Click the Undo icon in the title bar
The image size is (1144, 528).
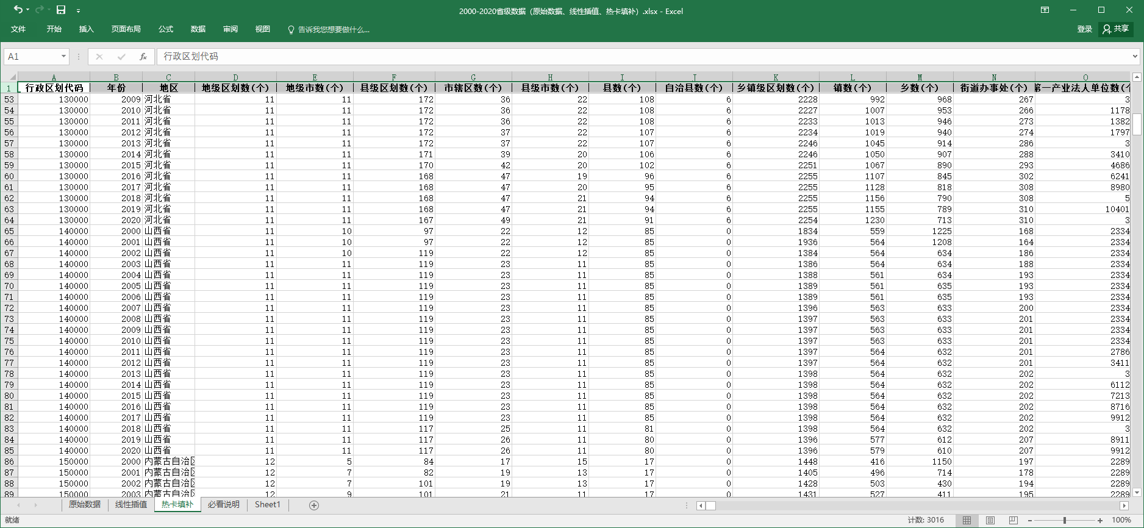coord(18,10)
